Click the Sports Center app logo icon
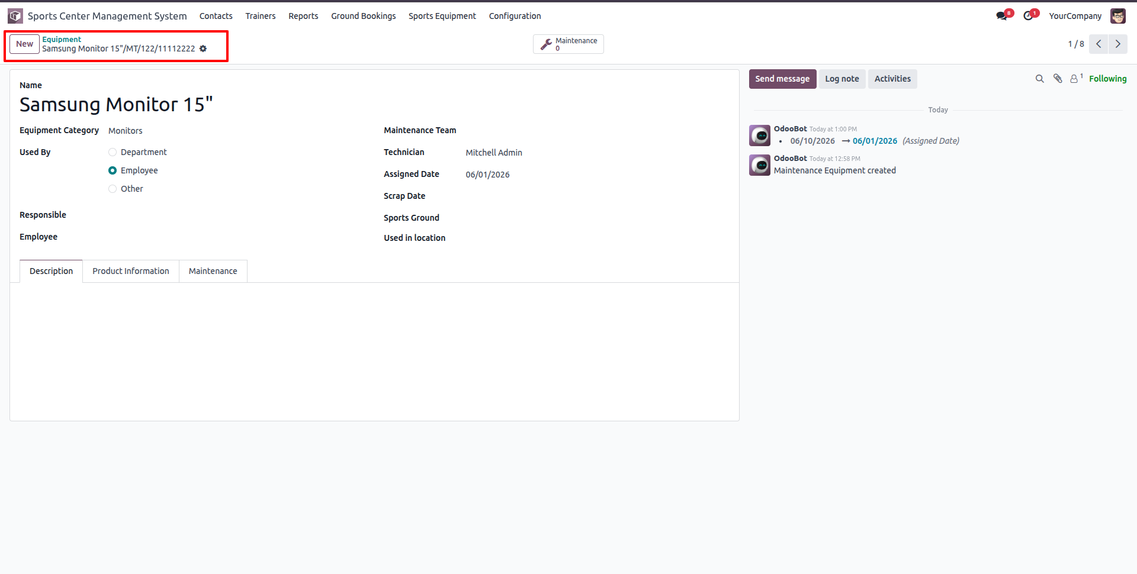 [15, 16]
